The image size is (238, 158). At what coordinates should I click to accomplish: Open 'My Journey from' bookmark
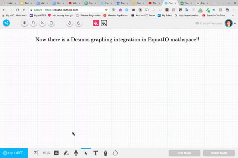(x=60, y=16)
